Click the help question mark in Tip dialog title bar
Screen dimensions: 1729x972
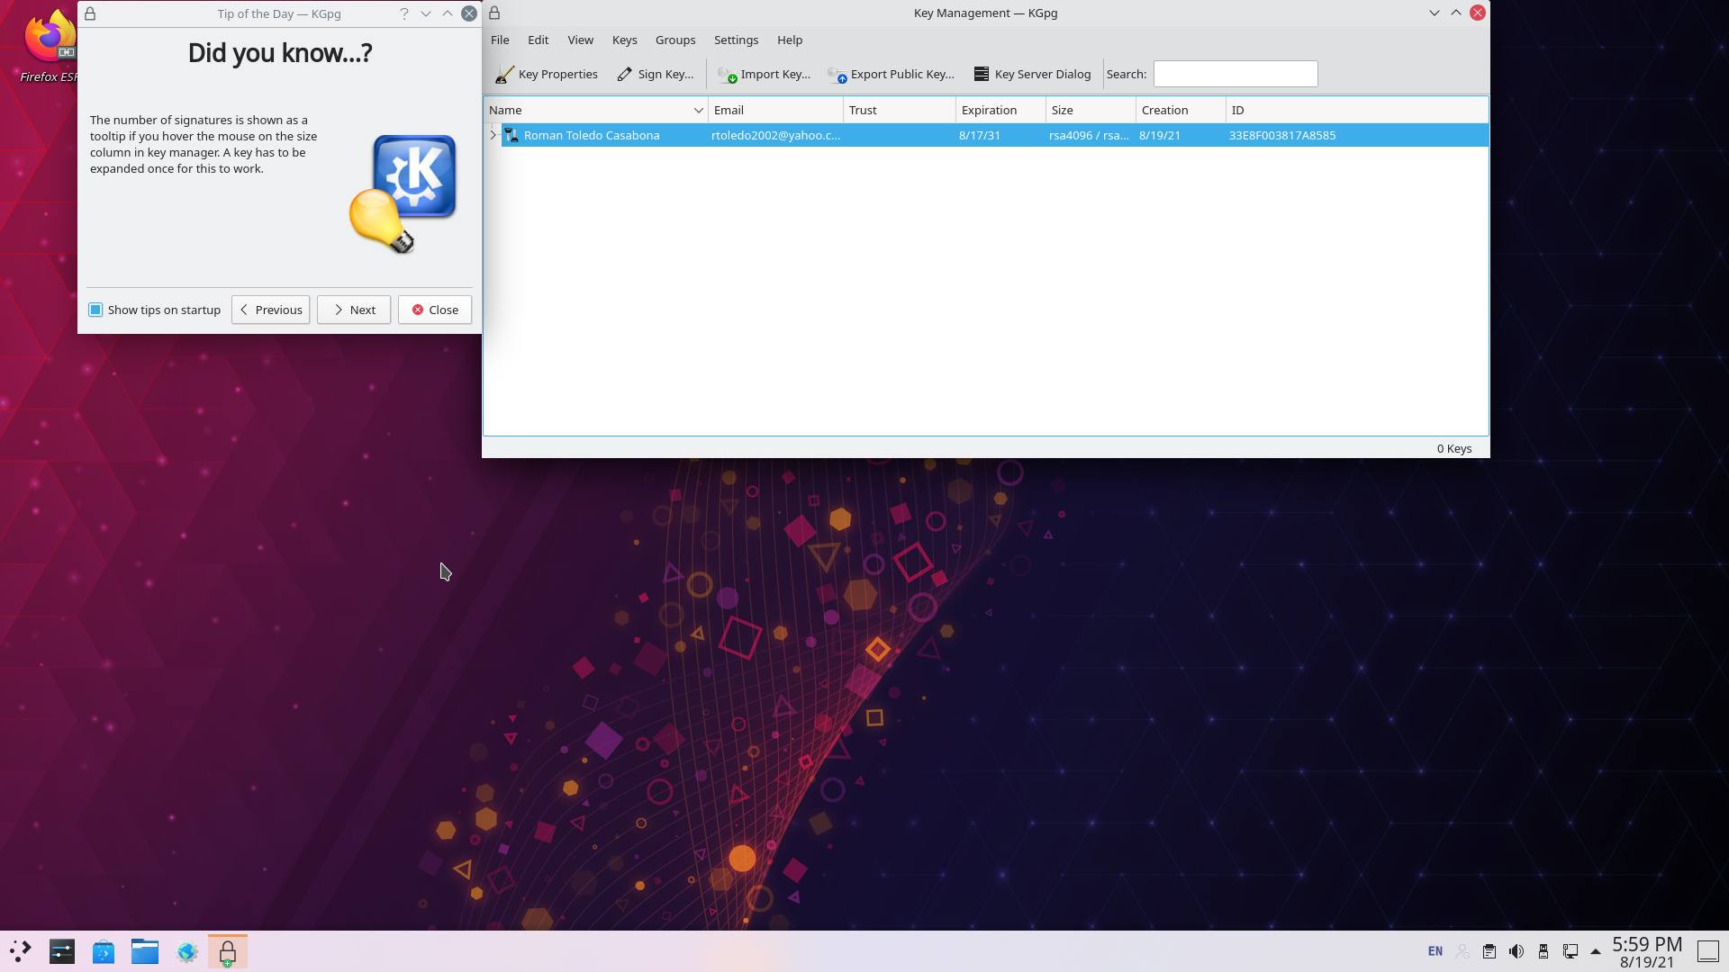click(x=403, y=13)
